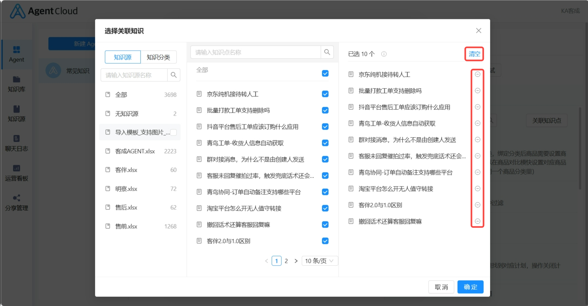Screen dimensions: 588x306
Task: Select 客成AGENT.xlsx knowledge source
Action: [140, 151]
